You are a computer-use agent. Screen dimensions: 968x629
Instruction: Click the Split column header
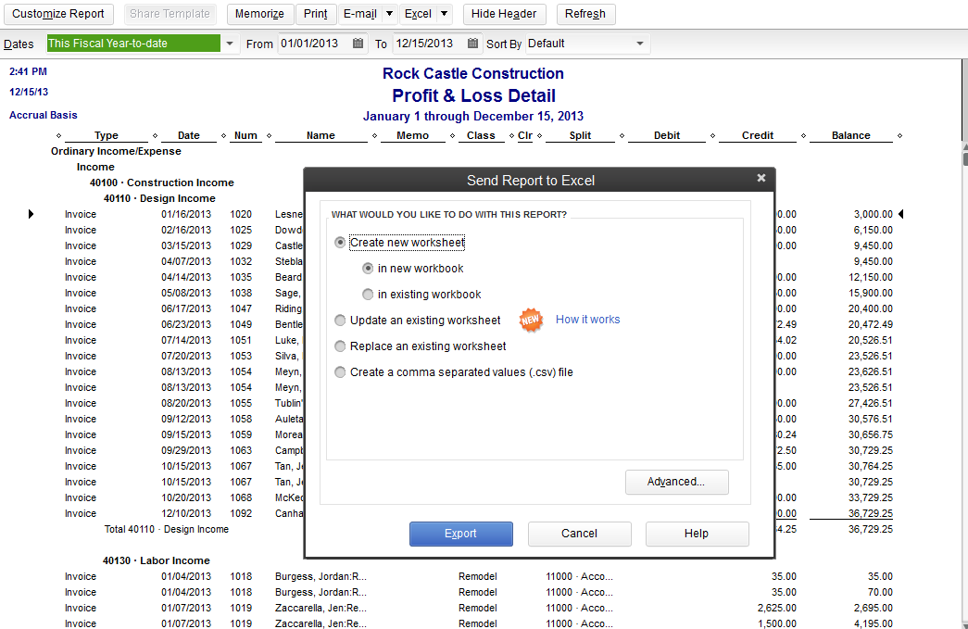(580, 135)
